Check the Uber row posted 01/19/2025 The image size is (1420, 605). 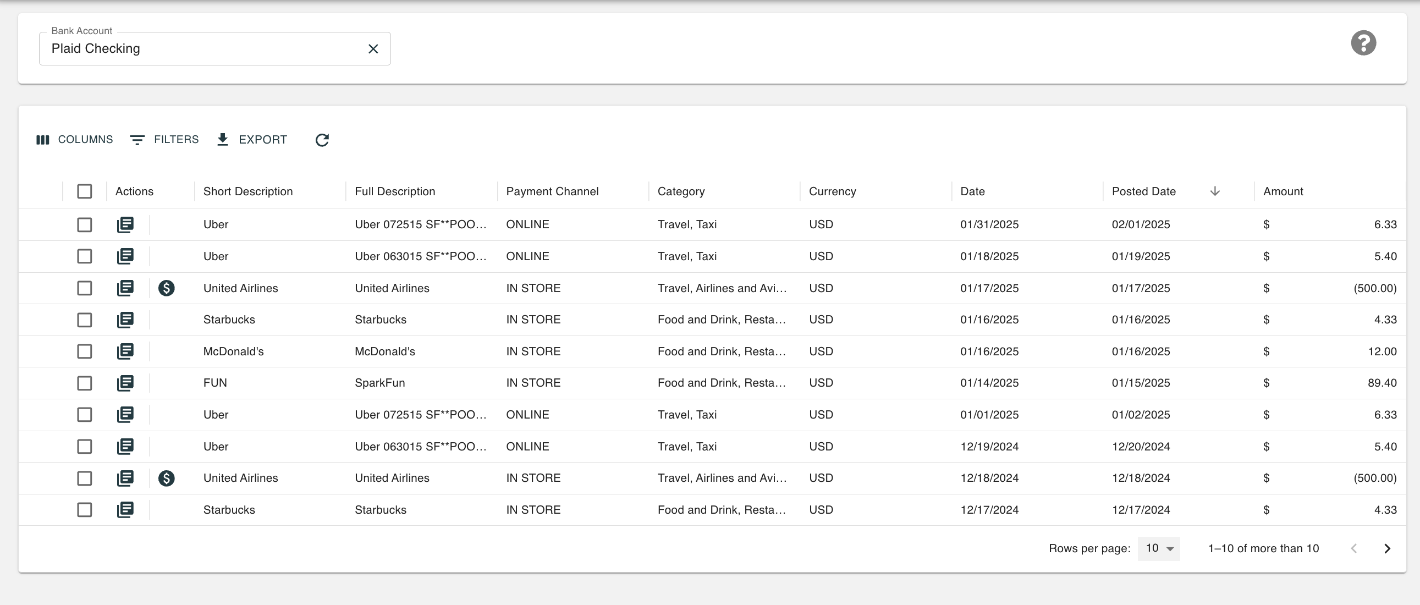pyautogui.click(x=84, y=256)
